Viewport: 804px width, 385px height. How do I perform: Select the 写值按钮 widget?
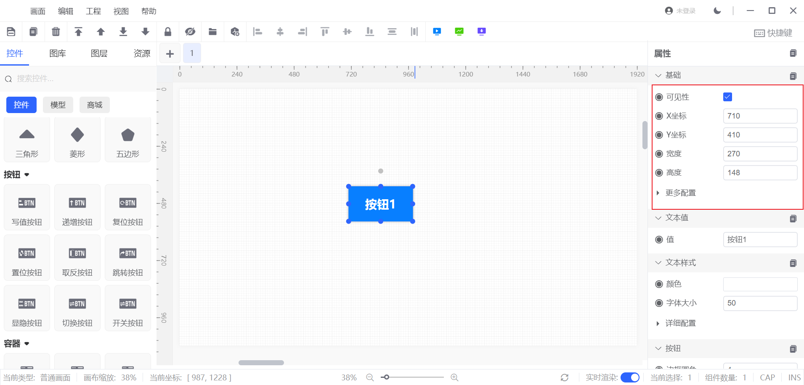pyautogui.click(x=27, y=208)
